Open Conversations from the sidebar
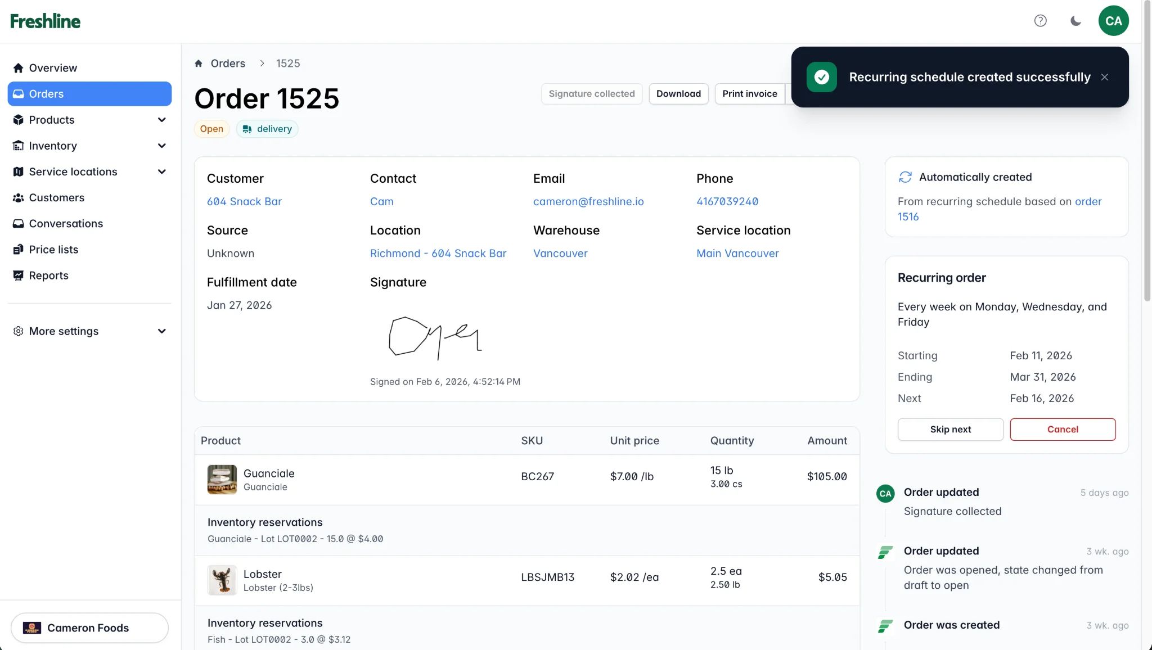1152x650 pixels. pyautogui.click(x=66, y=223)
